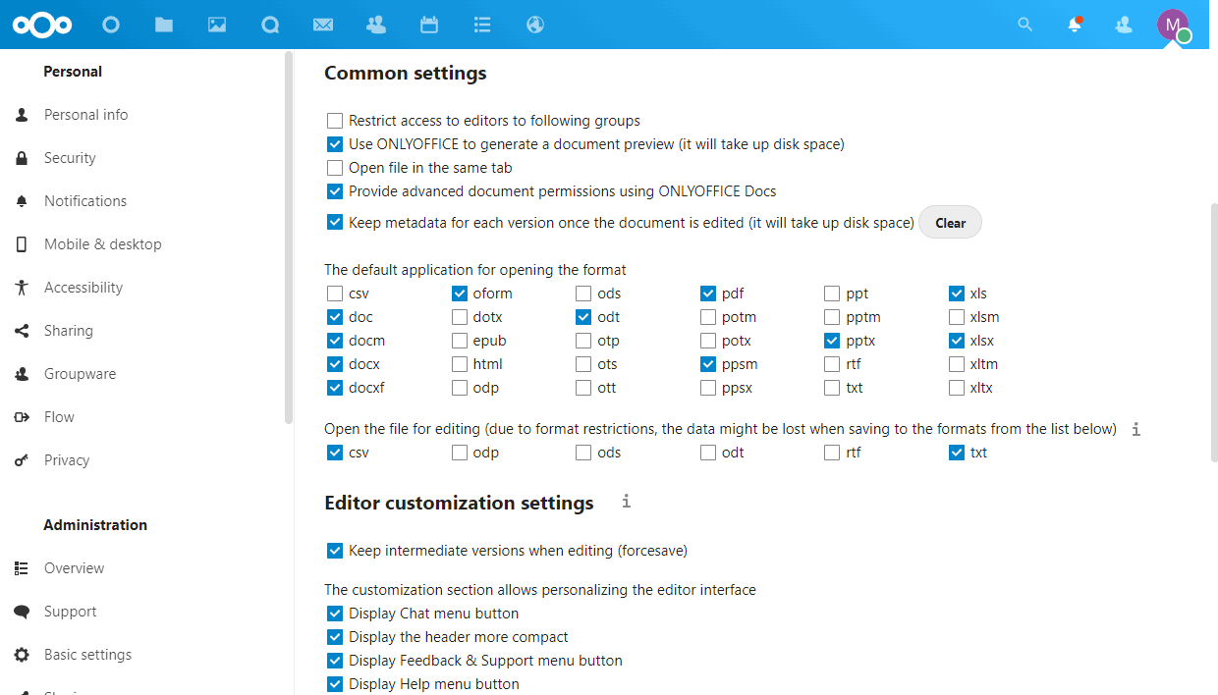The width and height of the screenshot is (1218, 695).
Task: Open the Talk app icon
Action: click(x=270, y=25)
